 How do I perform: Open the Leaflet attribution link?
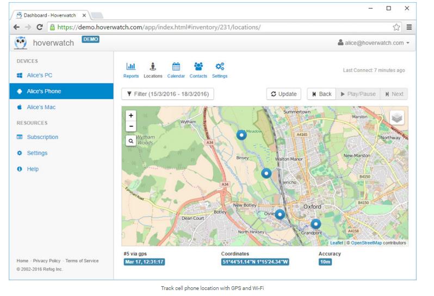pyautogui.click(x=336, y=243)
